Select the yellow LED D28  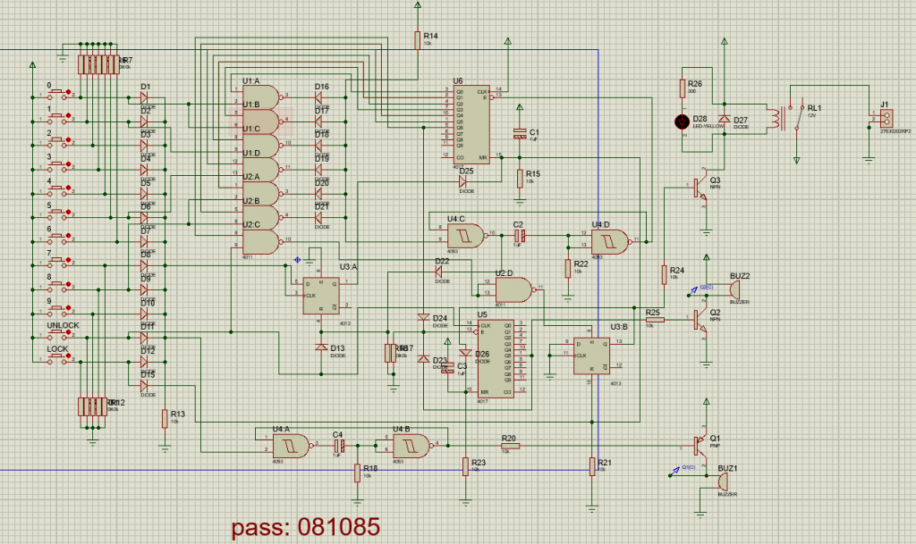pos(682,121)
